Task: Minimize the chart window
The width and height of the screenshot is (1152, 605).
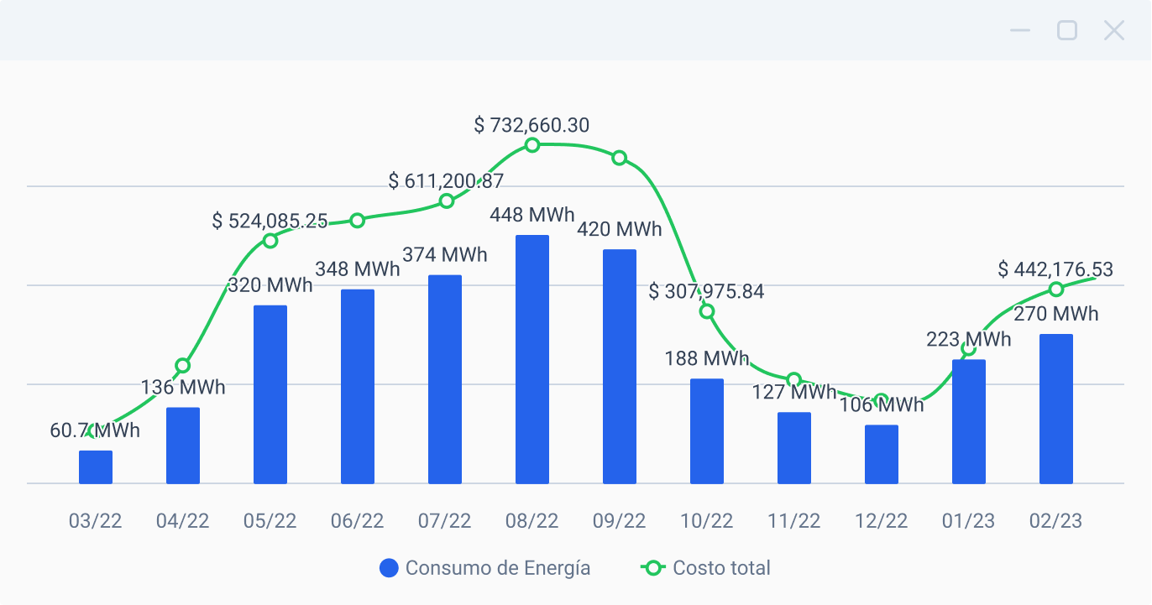Action: (1020, 31)
